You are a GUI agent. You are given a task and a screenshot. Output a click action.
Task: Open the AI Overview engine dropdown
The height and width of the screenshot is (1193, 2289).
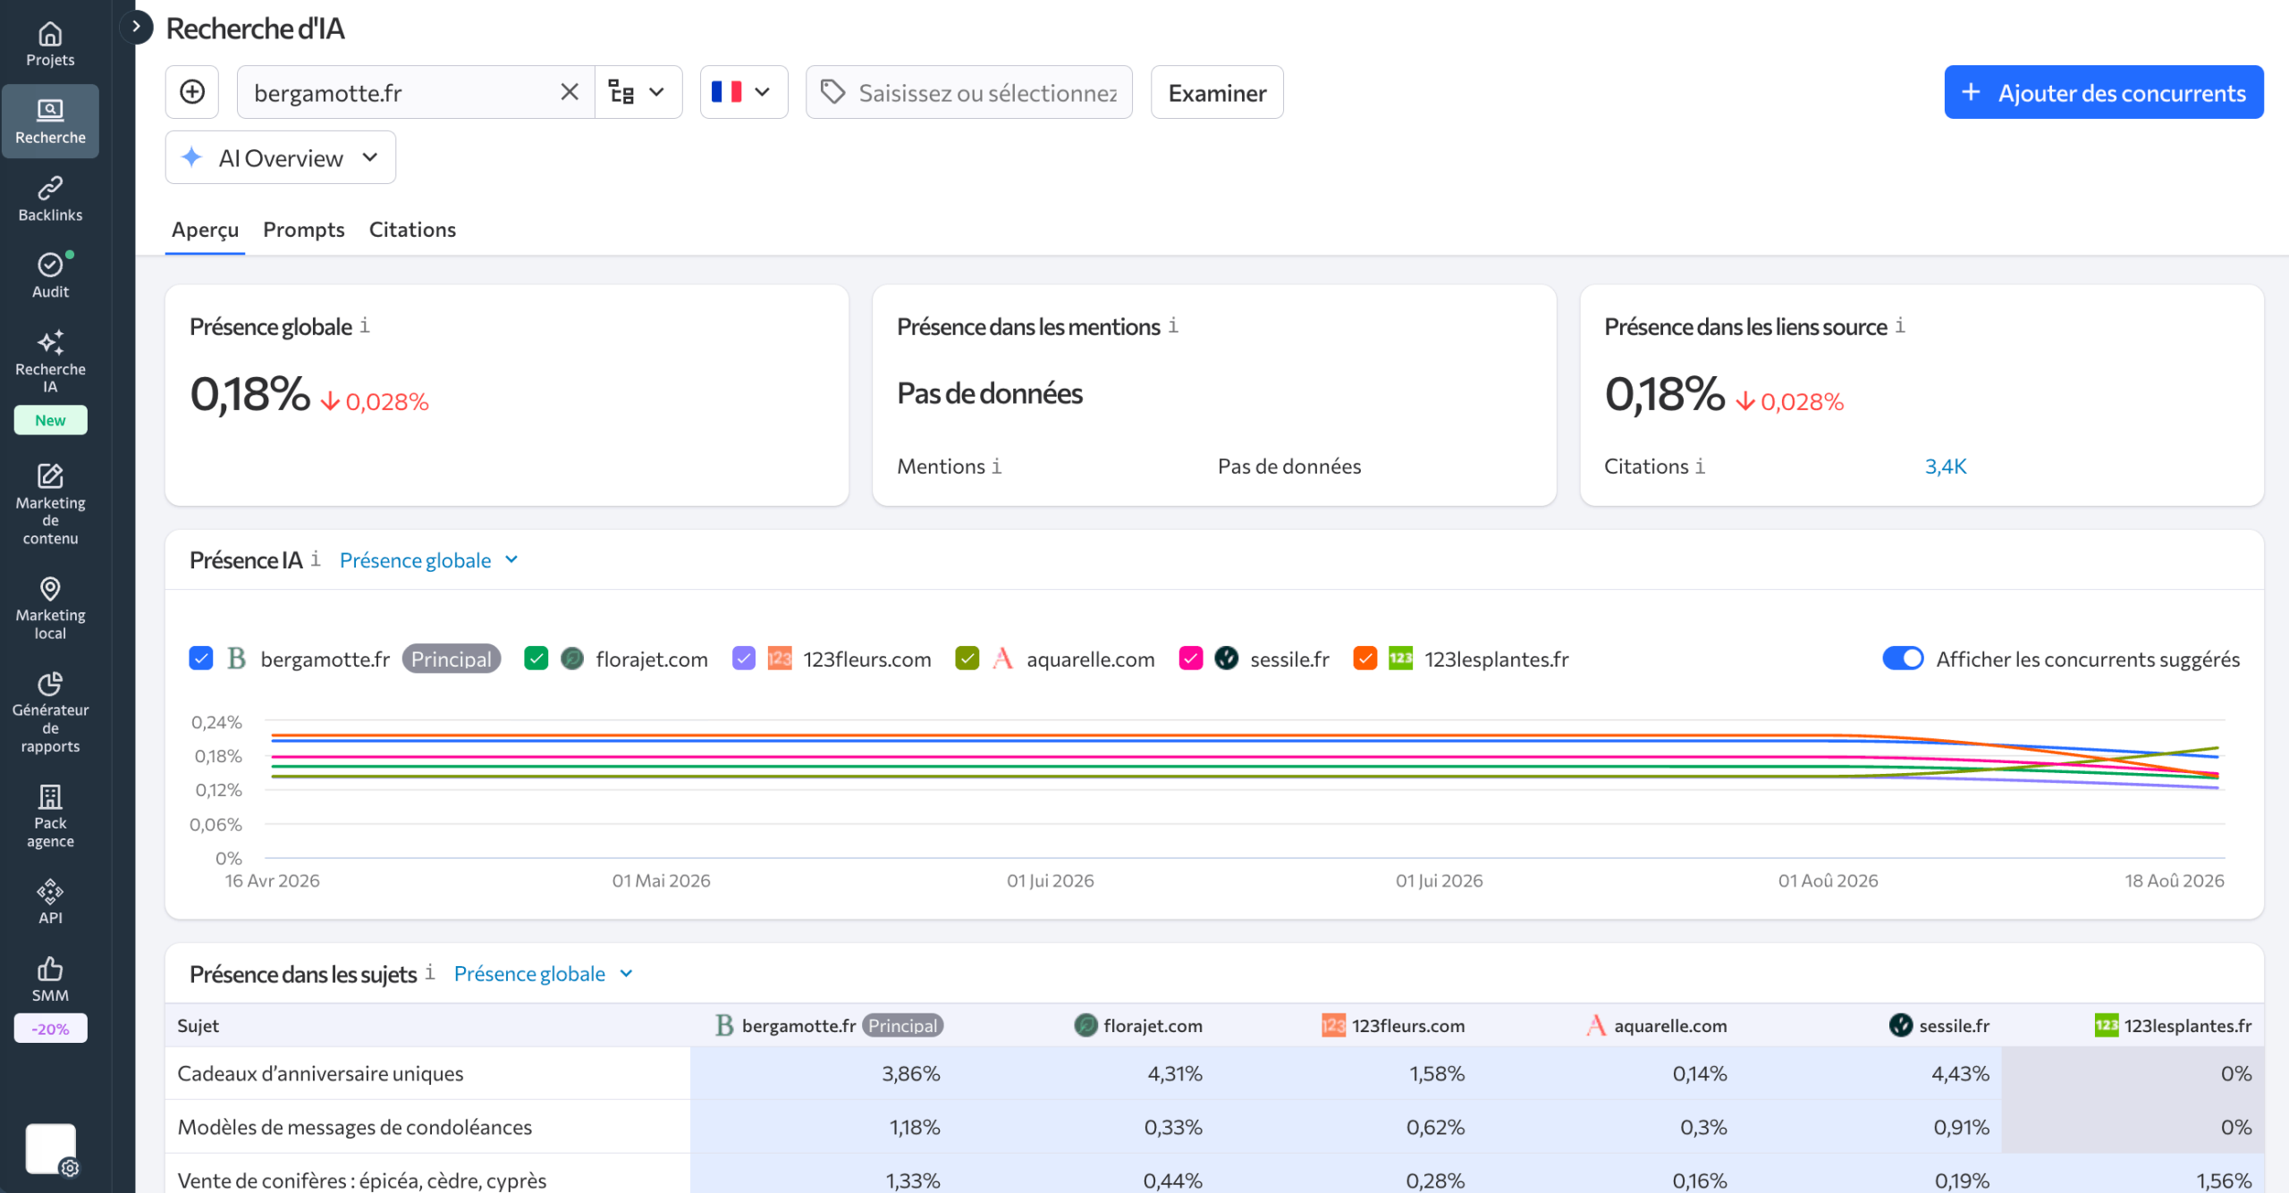(281, 157)
